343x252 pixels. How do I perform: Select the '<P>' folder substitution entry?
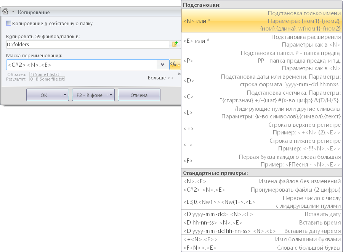pos(262,61)
